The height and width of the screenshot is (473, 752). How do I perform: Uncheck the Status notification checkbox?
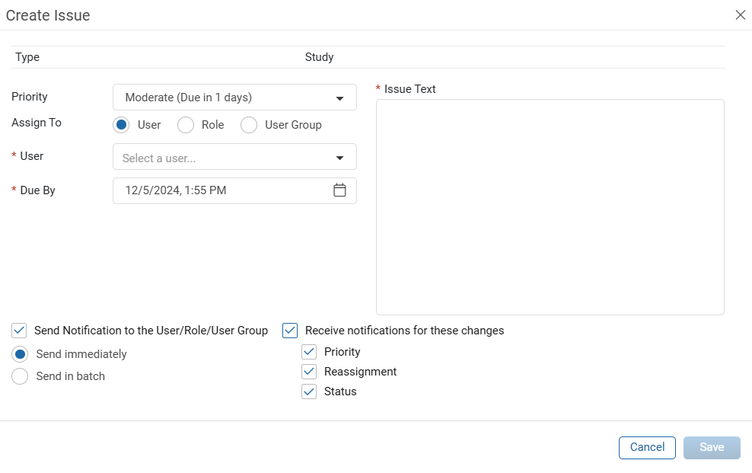[x=309, y=392]
